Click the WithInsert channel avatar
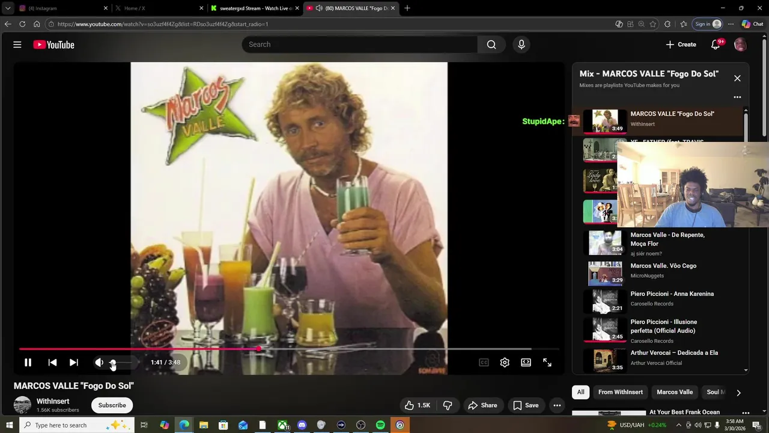The height and width of the screenshot is (433, 769). coord(22,405)
